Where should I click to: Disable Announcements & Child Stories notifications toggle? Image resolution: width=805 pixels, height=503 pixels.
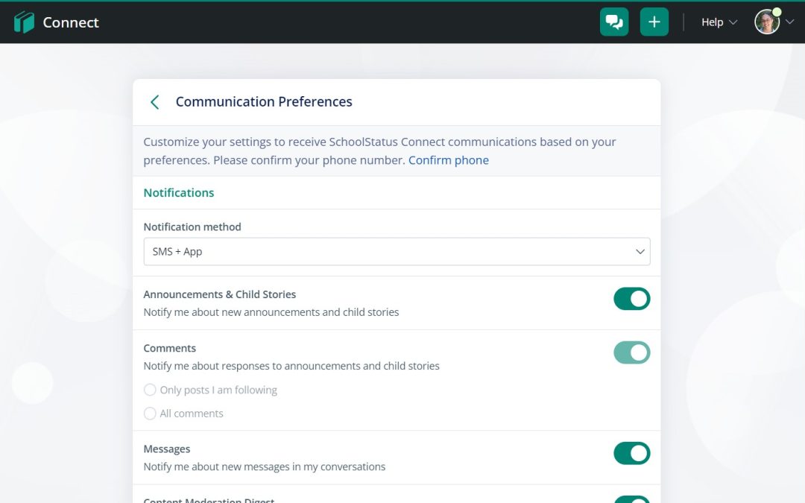pyautogui.click(x=631, y=299)
